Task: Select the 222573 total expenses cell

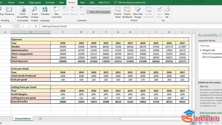Action: pyautogui.click(x=182, y=61)
